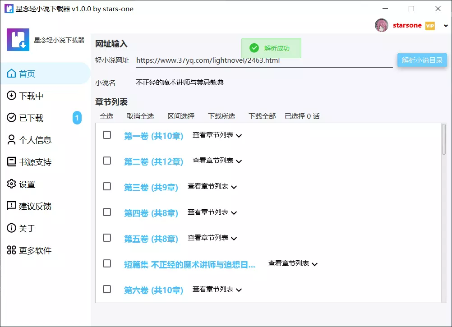Expand 查看章节列表 for 第四卷
Viewport: 452px width, 327px height.
pos(212,212)
